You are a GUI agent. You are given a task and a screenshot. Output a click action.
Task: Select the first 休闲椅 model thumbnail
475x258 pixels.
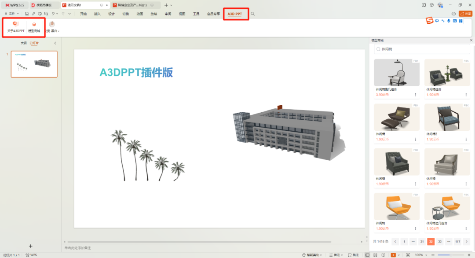pos(396,73)
